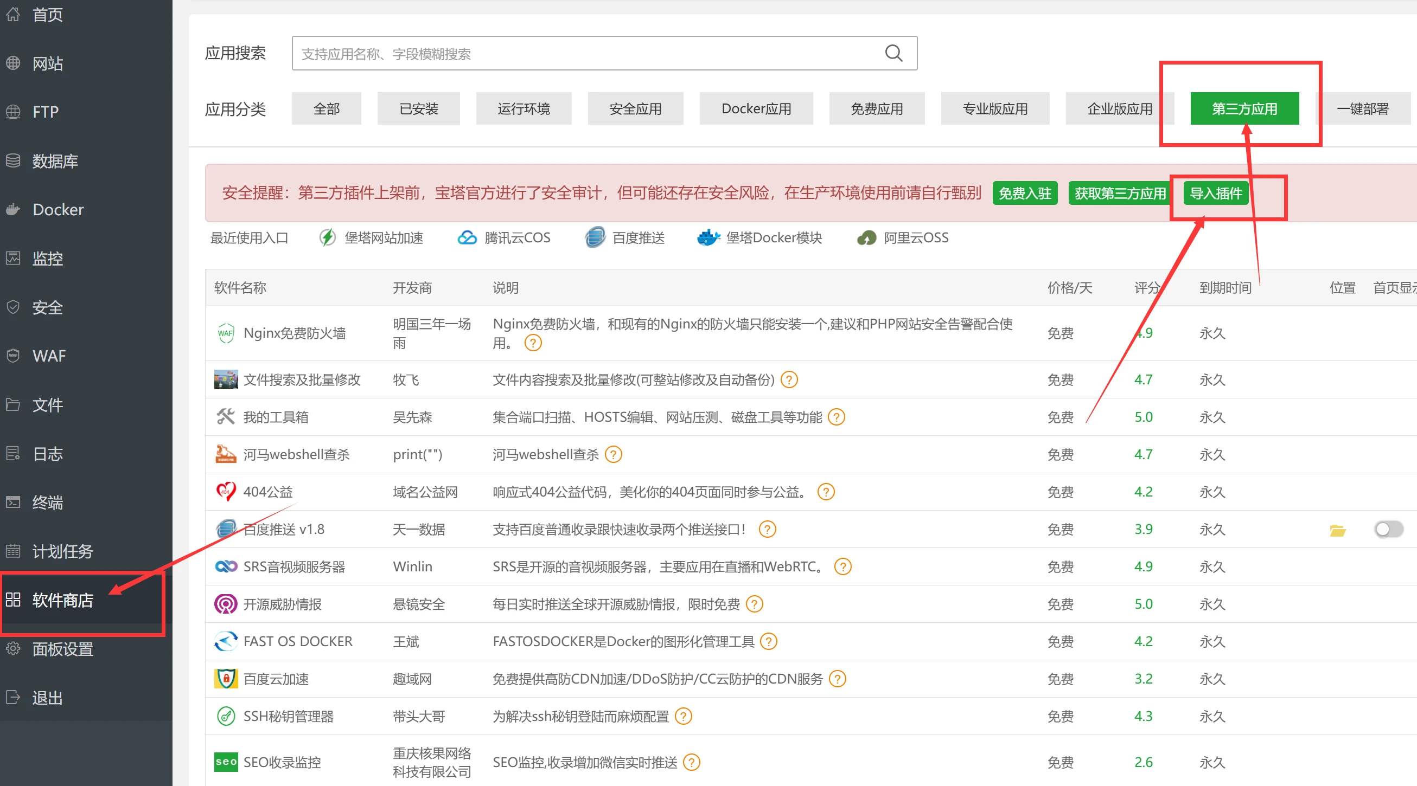Screen dimensions: 1417x786
Task: Click help icon for 我的工具箱 description
Action: tap(836, 417)
